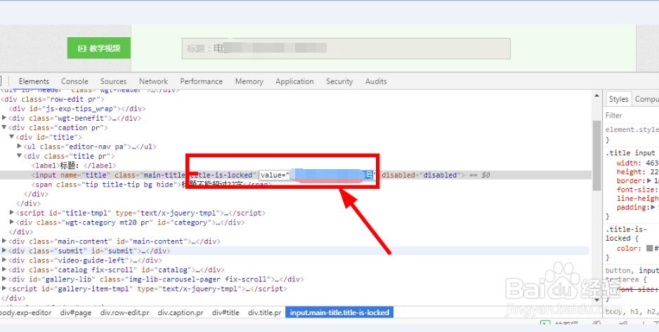
Task: Switch to the Application tab
Action: coord(294,81)
